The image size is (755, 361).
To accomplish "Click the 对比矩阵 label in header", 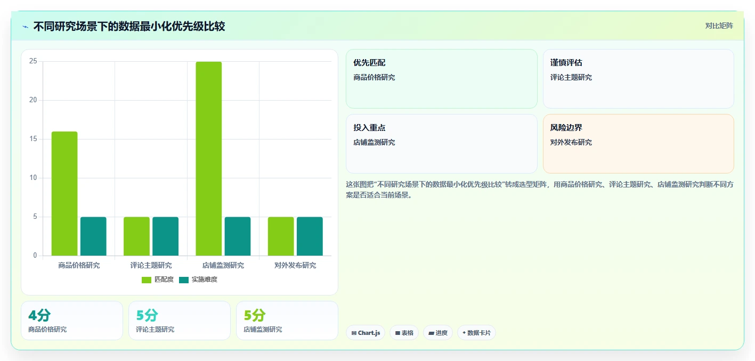I will tap(719, 26).
